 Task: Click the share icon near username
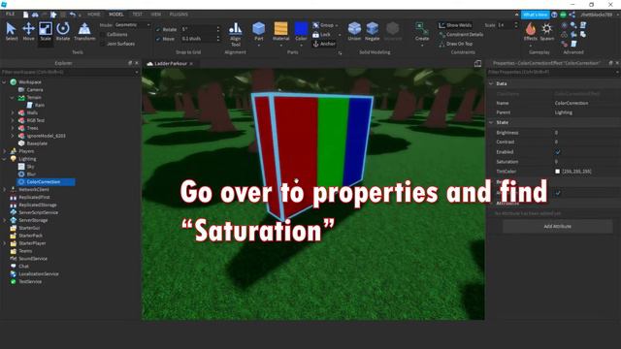[x=572, y=15]
